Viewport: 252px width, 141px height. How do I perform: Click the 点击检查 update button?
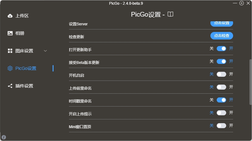(222, 36)
